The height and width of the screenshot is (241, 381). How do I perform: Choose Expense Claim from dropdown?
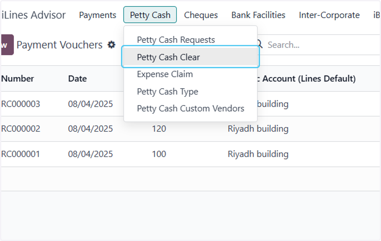click(x=190, y=74)
